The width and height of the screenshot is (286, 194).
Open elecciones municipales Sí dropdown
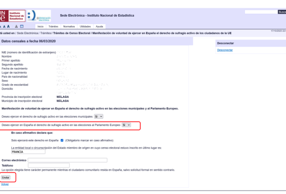tap(98, 116)
